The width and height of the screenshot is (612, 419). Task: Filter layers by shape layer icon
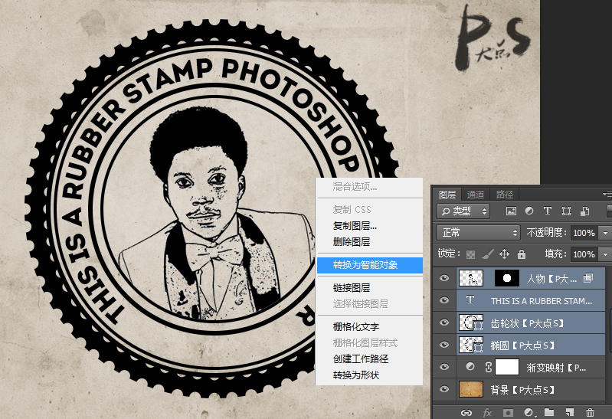pyautogui.click(x=566, y=211)
